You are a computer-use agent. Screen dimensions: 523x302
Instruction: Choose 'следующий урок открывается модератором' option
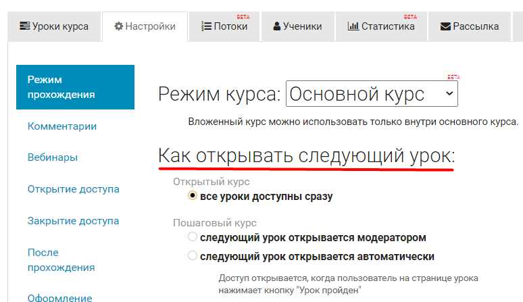click(193, 237)
